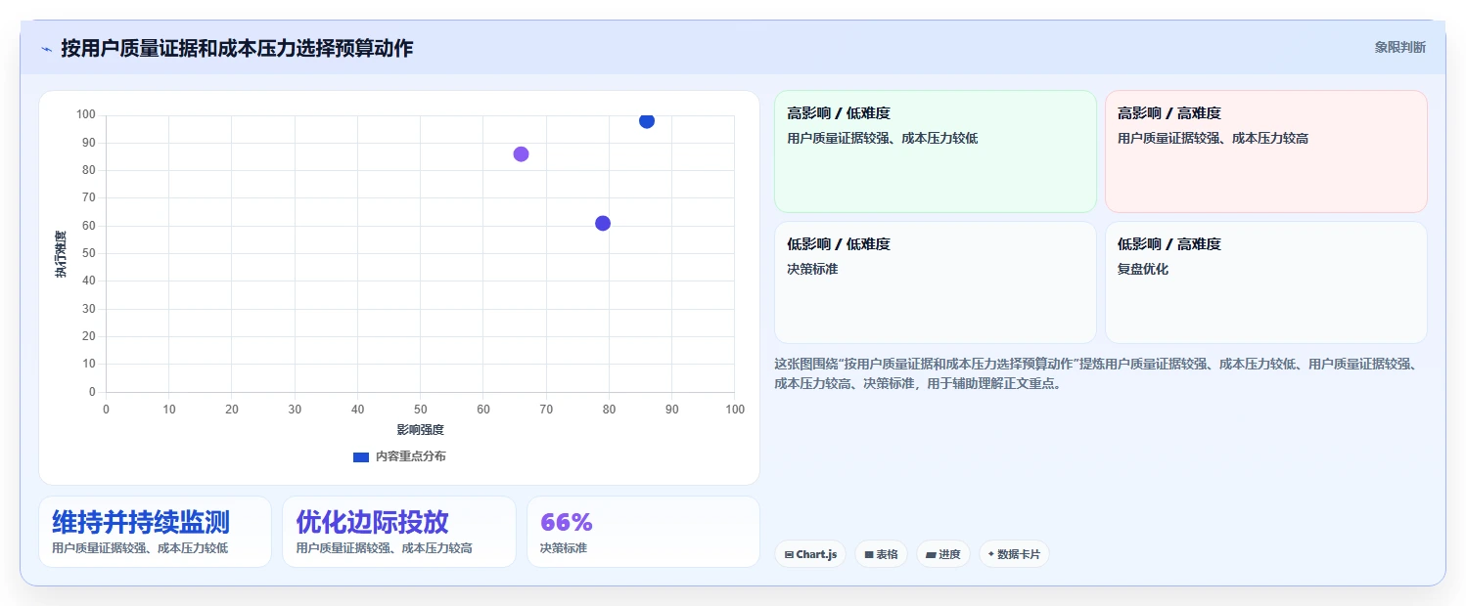
Task: Click the 100 label on the y-axis
Action: pos(86,115)
